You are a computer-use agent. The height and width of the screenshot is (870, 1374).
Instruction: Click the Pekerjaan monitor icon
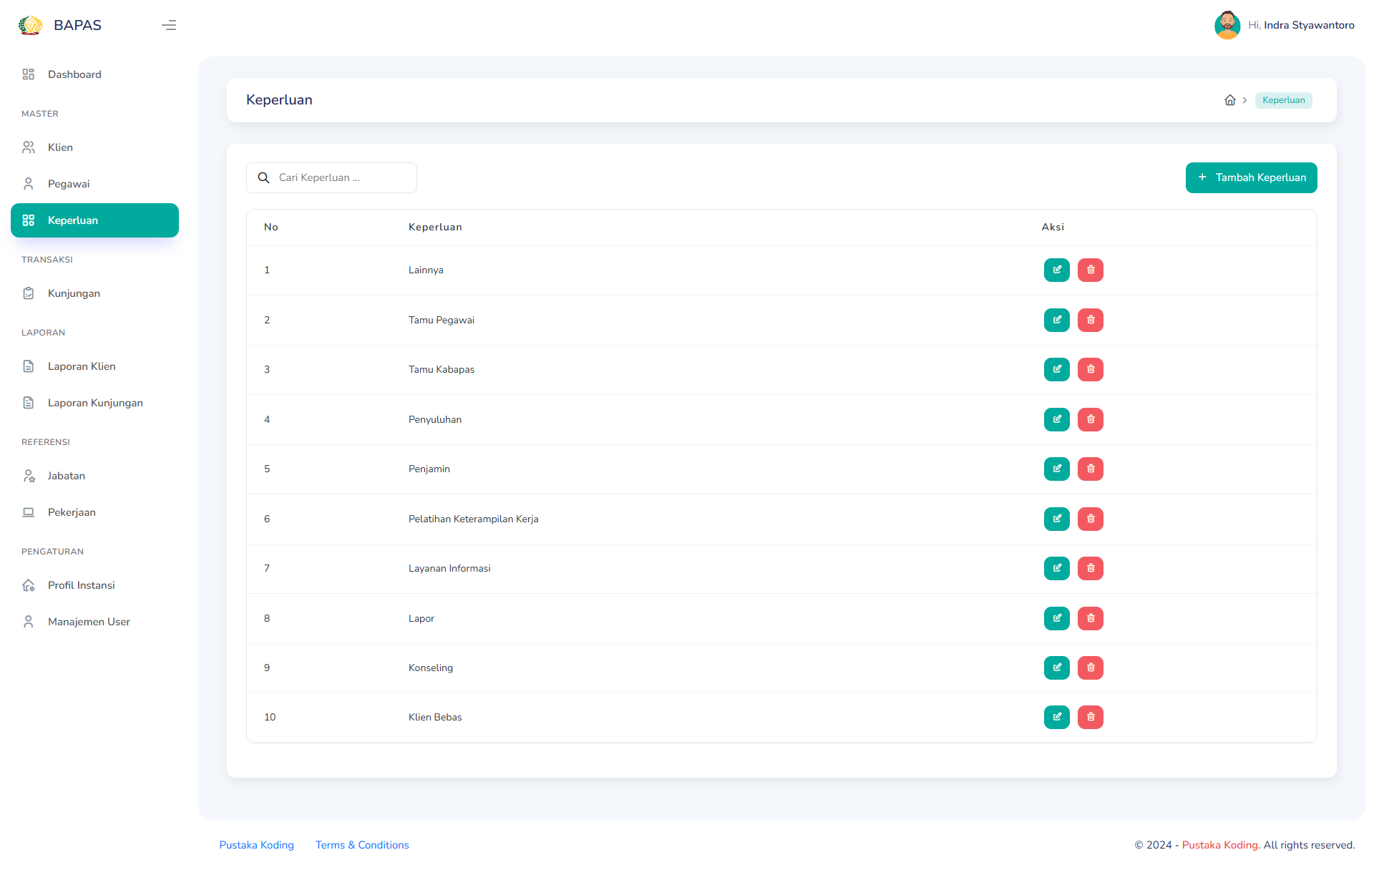tap(29, 512)
